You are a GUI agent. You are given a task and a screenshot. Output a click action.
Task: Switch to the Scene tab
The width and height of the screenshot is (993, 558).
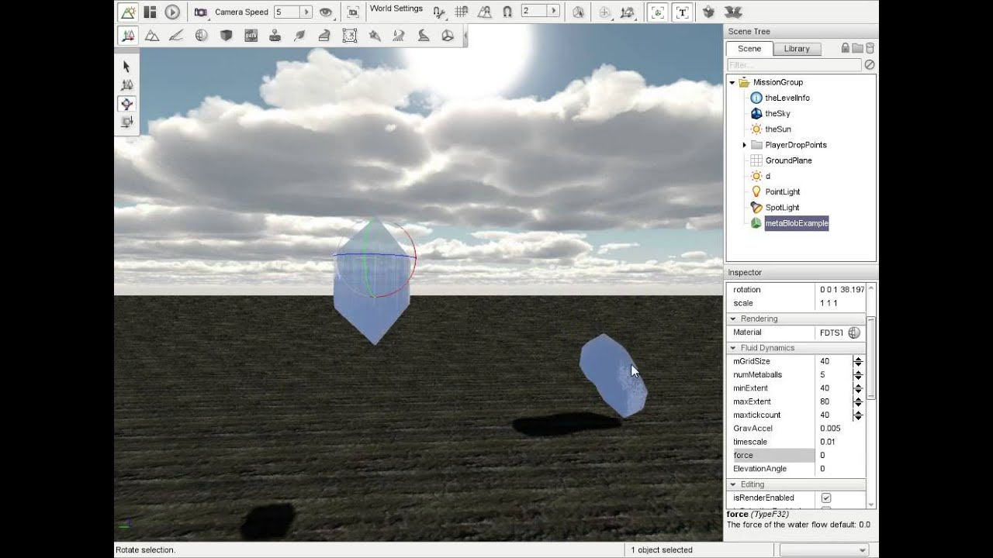tap(749, 48)
